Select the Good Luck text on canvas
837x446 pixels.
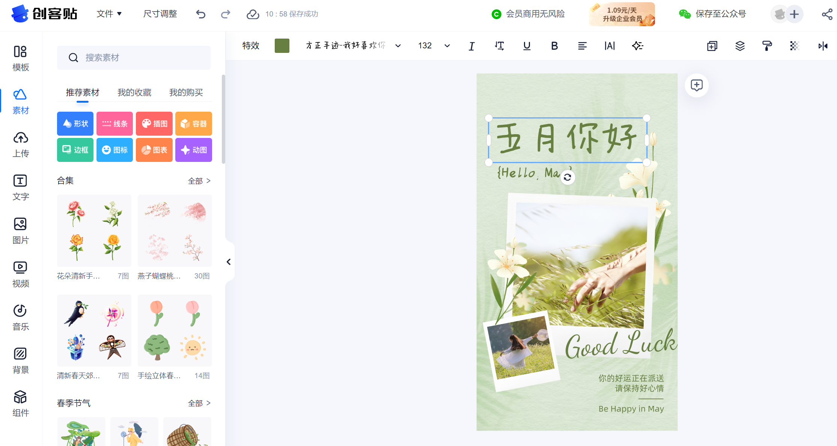coord(620,344)
